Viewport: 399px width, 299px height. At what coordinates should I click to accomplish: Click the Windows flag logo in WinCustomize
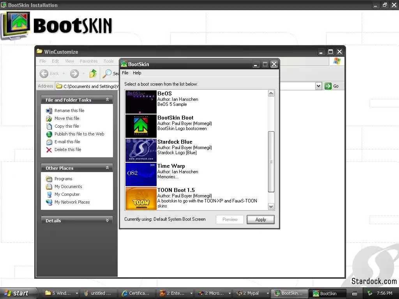(337, 61)
